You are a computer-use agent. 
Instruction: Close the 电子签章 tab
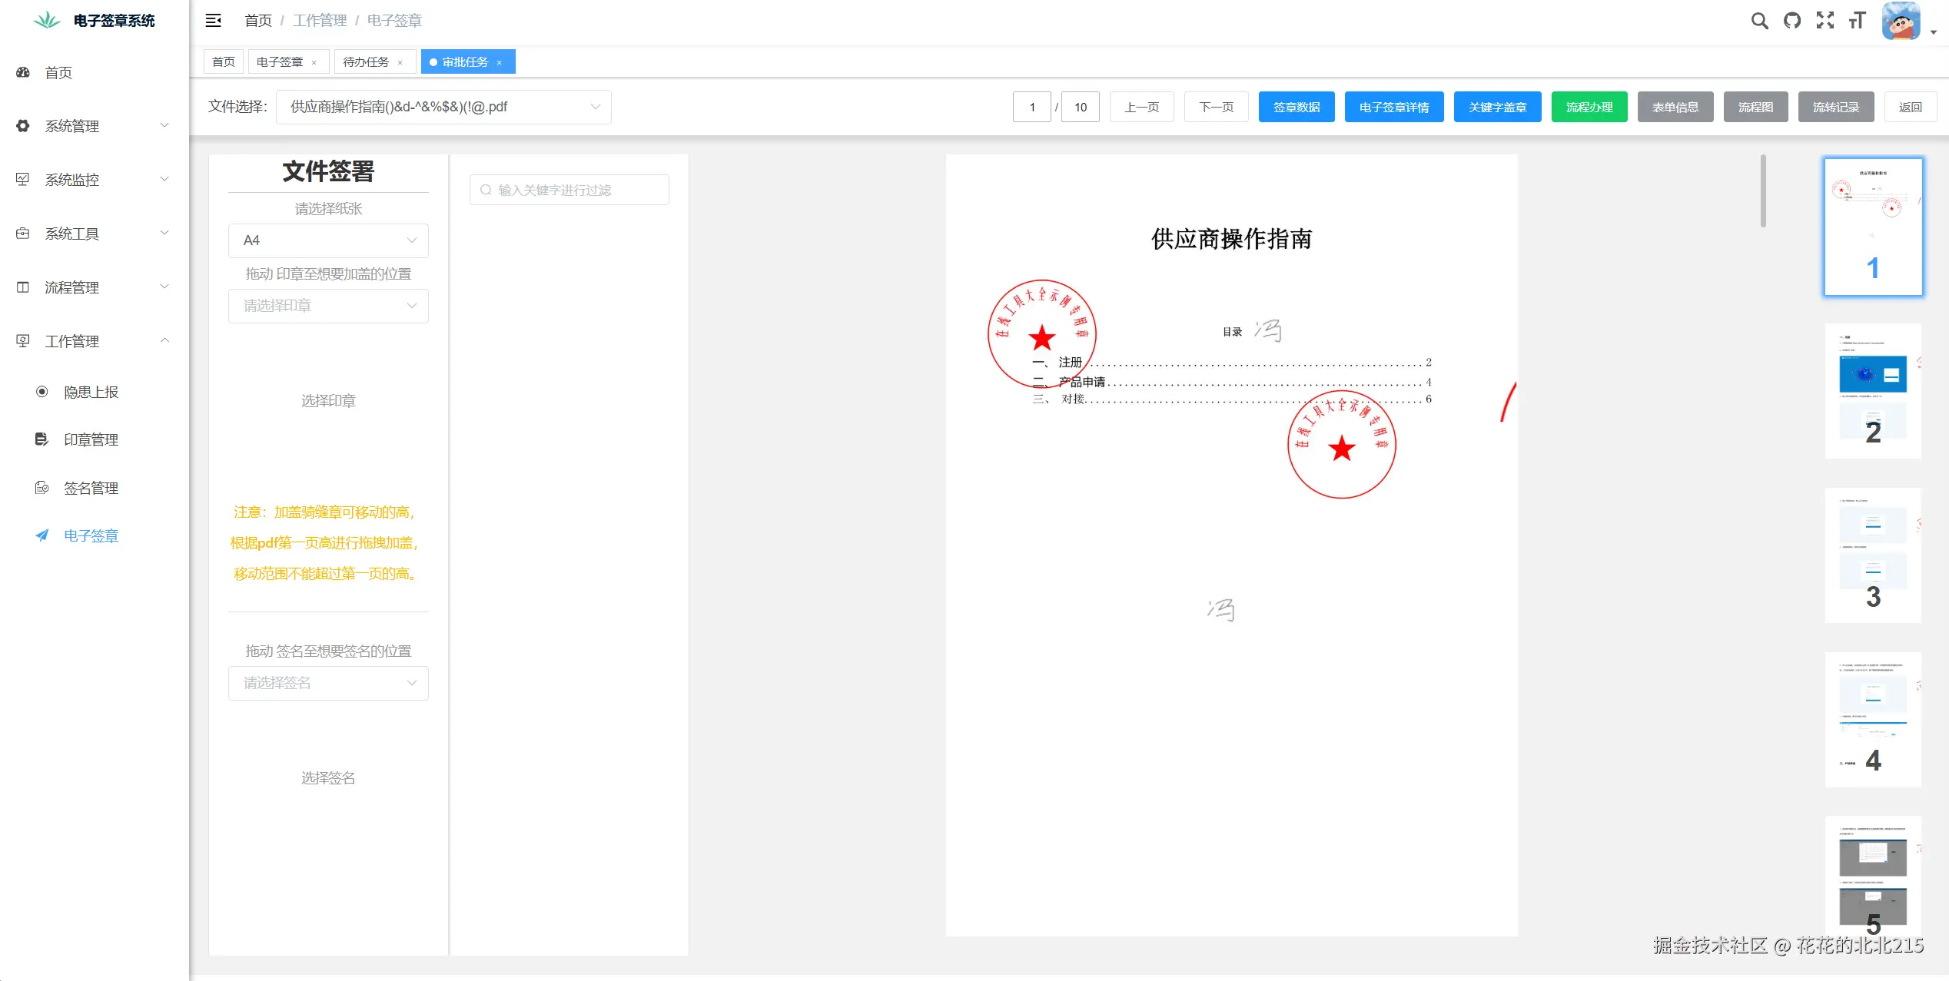coord(314,63)
